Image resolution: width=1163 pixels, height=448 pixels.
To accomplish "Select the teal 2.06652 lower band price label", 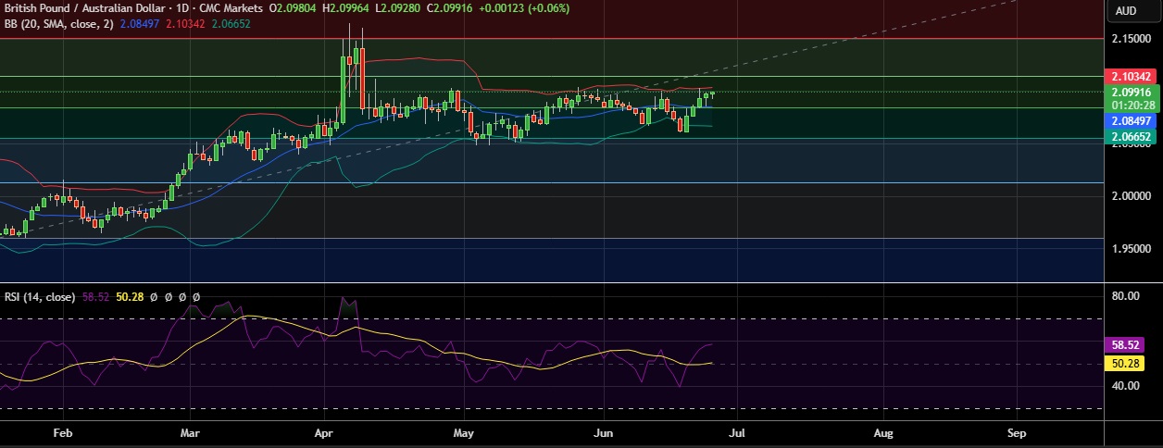I will (1131, 136).
